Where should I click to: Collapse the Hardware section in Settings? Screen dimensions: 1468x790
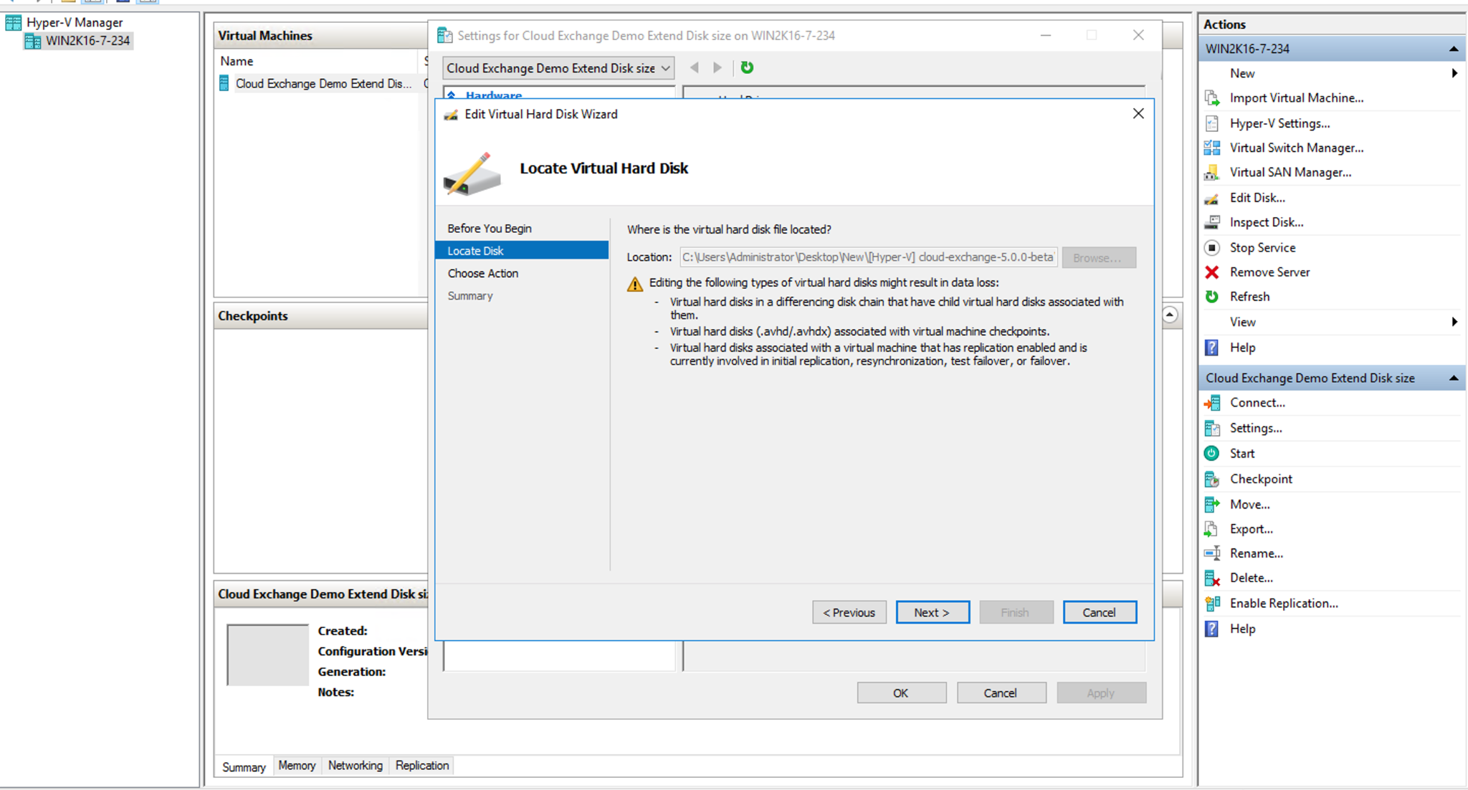452,95
